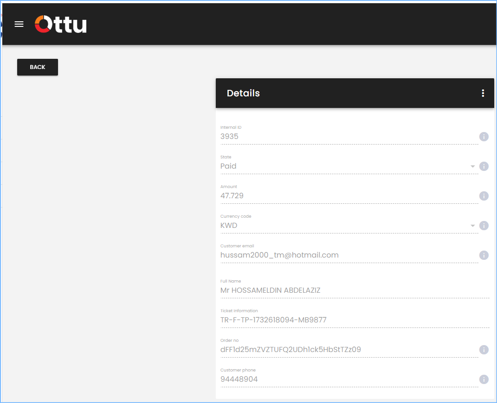Click the Ottu logo

point(60,24)
